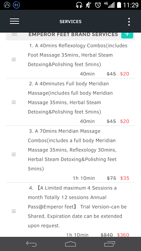Tap the Emperor Feet Brand Services header
The height and width of the screenshot is (251, 141).
click(x=73, y=35)
